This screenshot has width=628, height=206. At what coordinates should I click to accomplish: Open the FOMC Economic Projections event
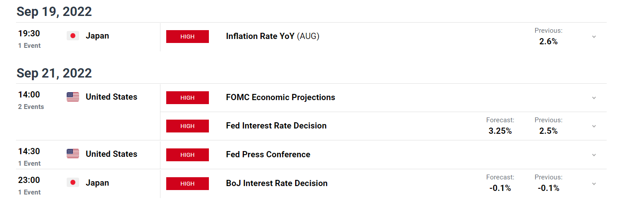(280, 97)
